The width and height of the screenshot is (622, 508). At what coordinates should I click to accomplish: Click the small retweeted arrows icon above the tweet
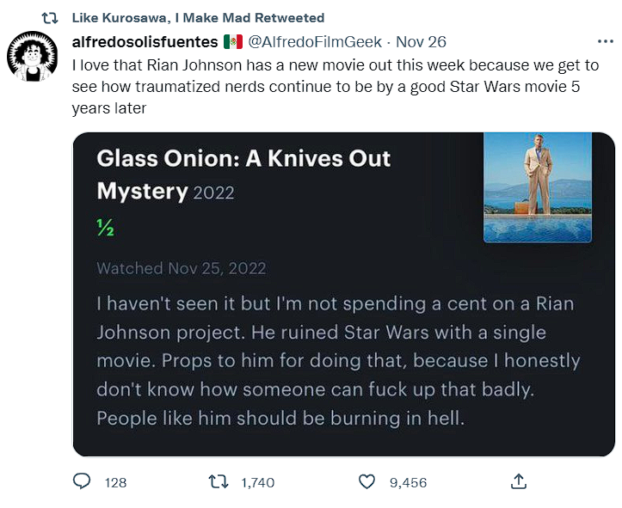[x=50, y=17]
